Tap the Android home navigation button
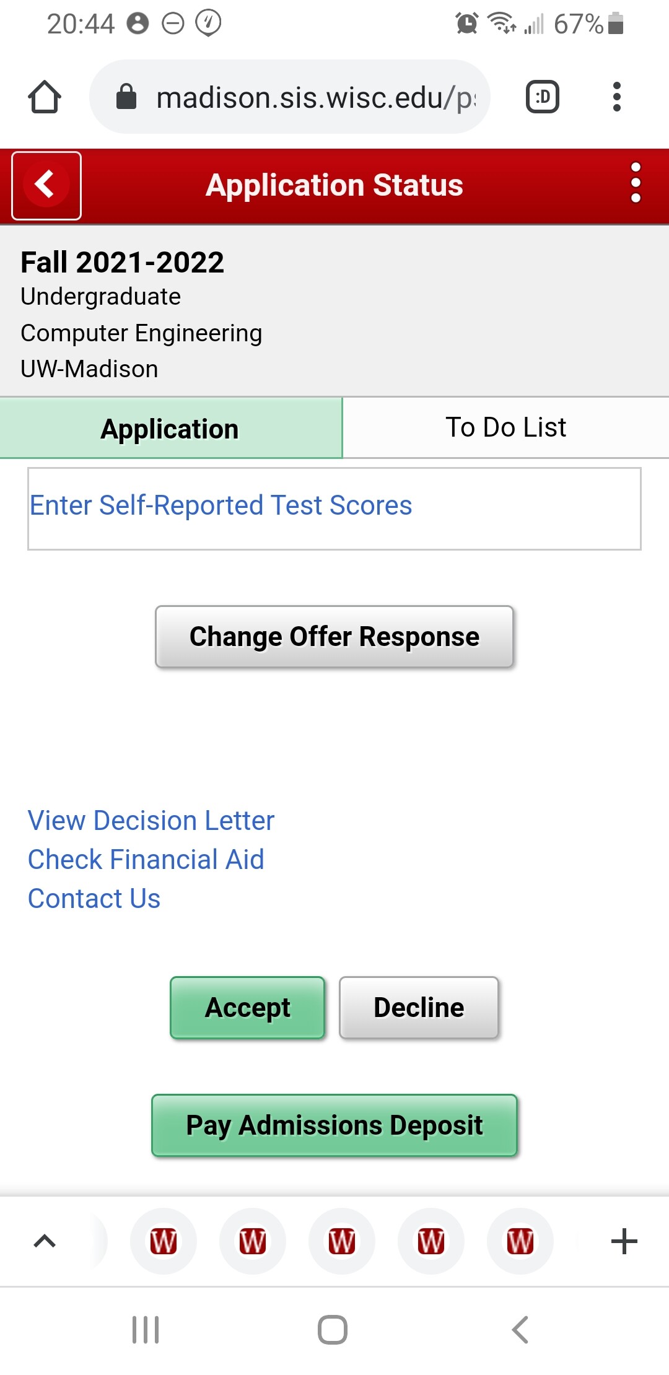Image resolution: width=669 pixels, height=1375 pixels. point(333,1330)
